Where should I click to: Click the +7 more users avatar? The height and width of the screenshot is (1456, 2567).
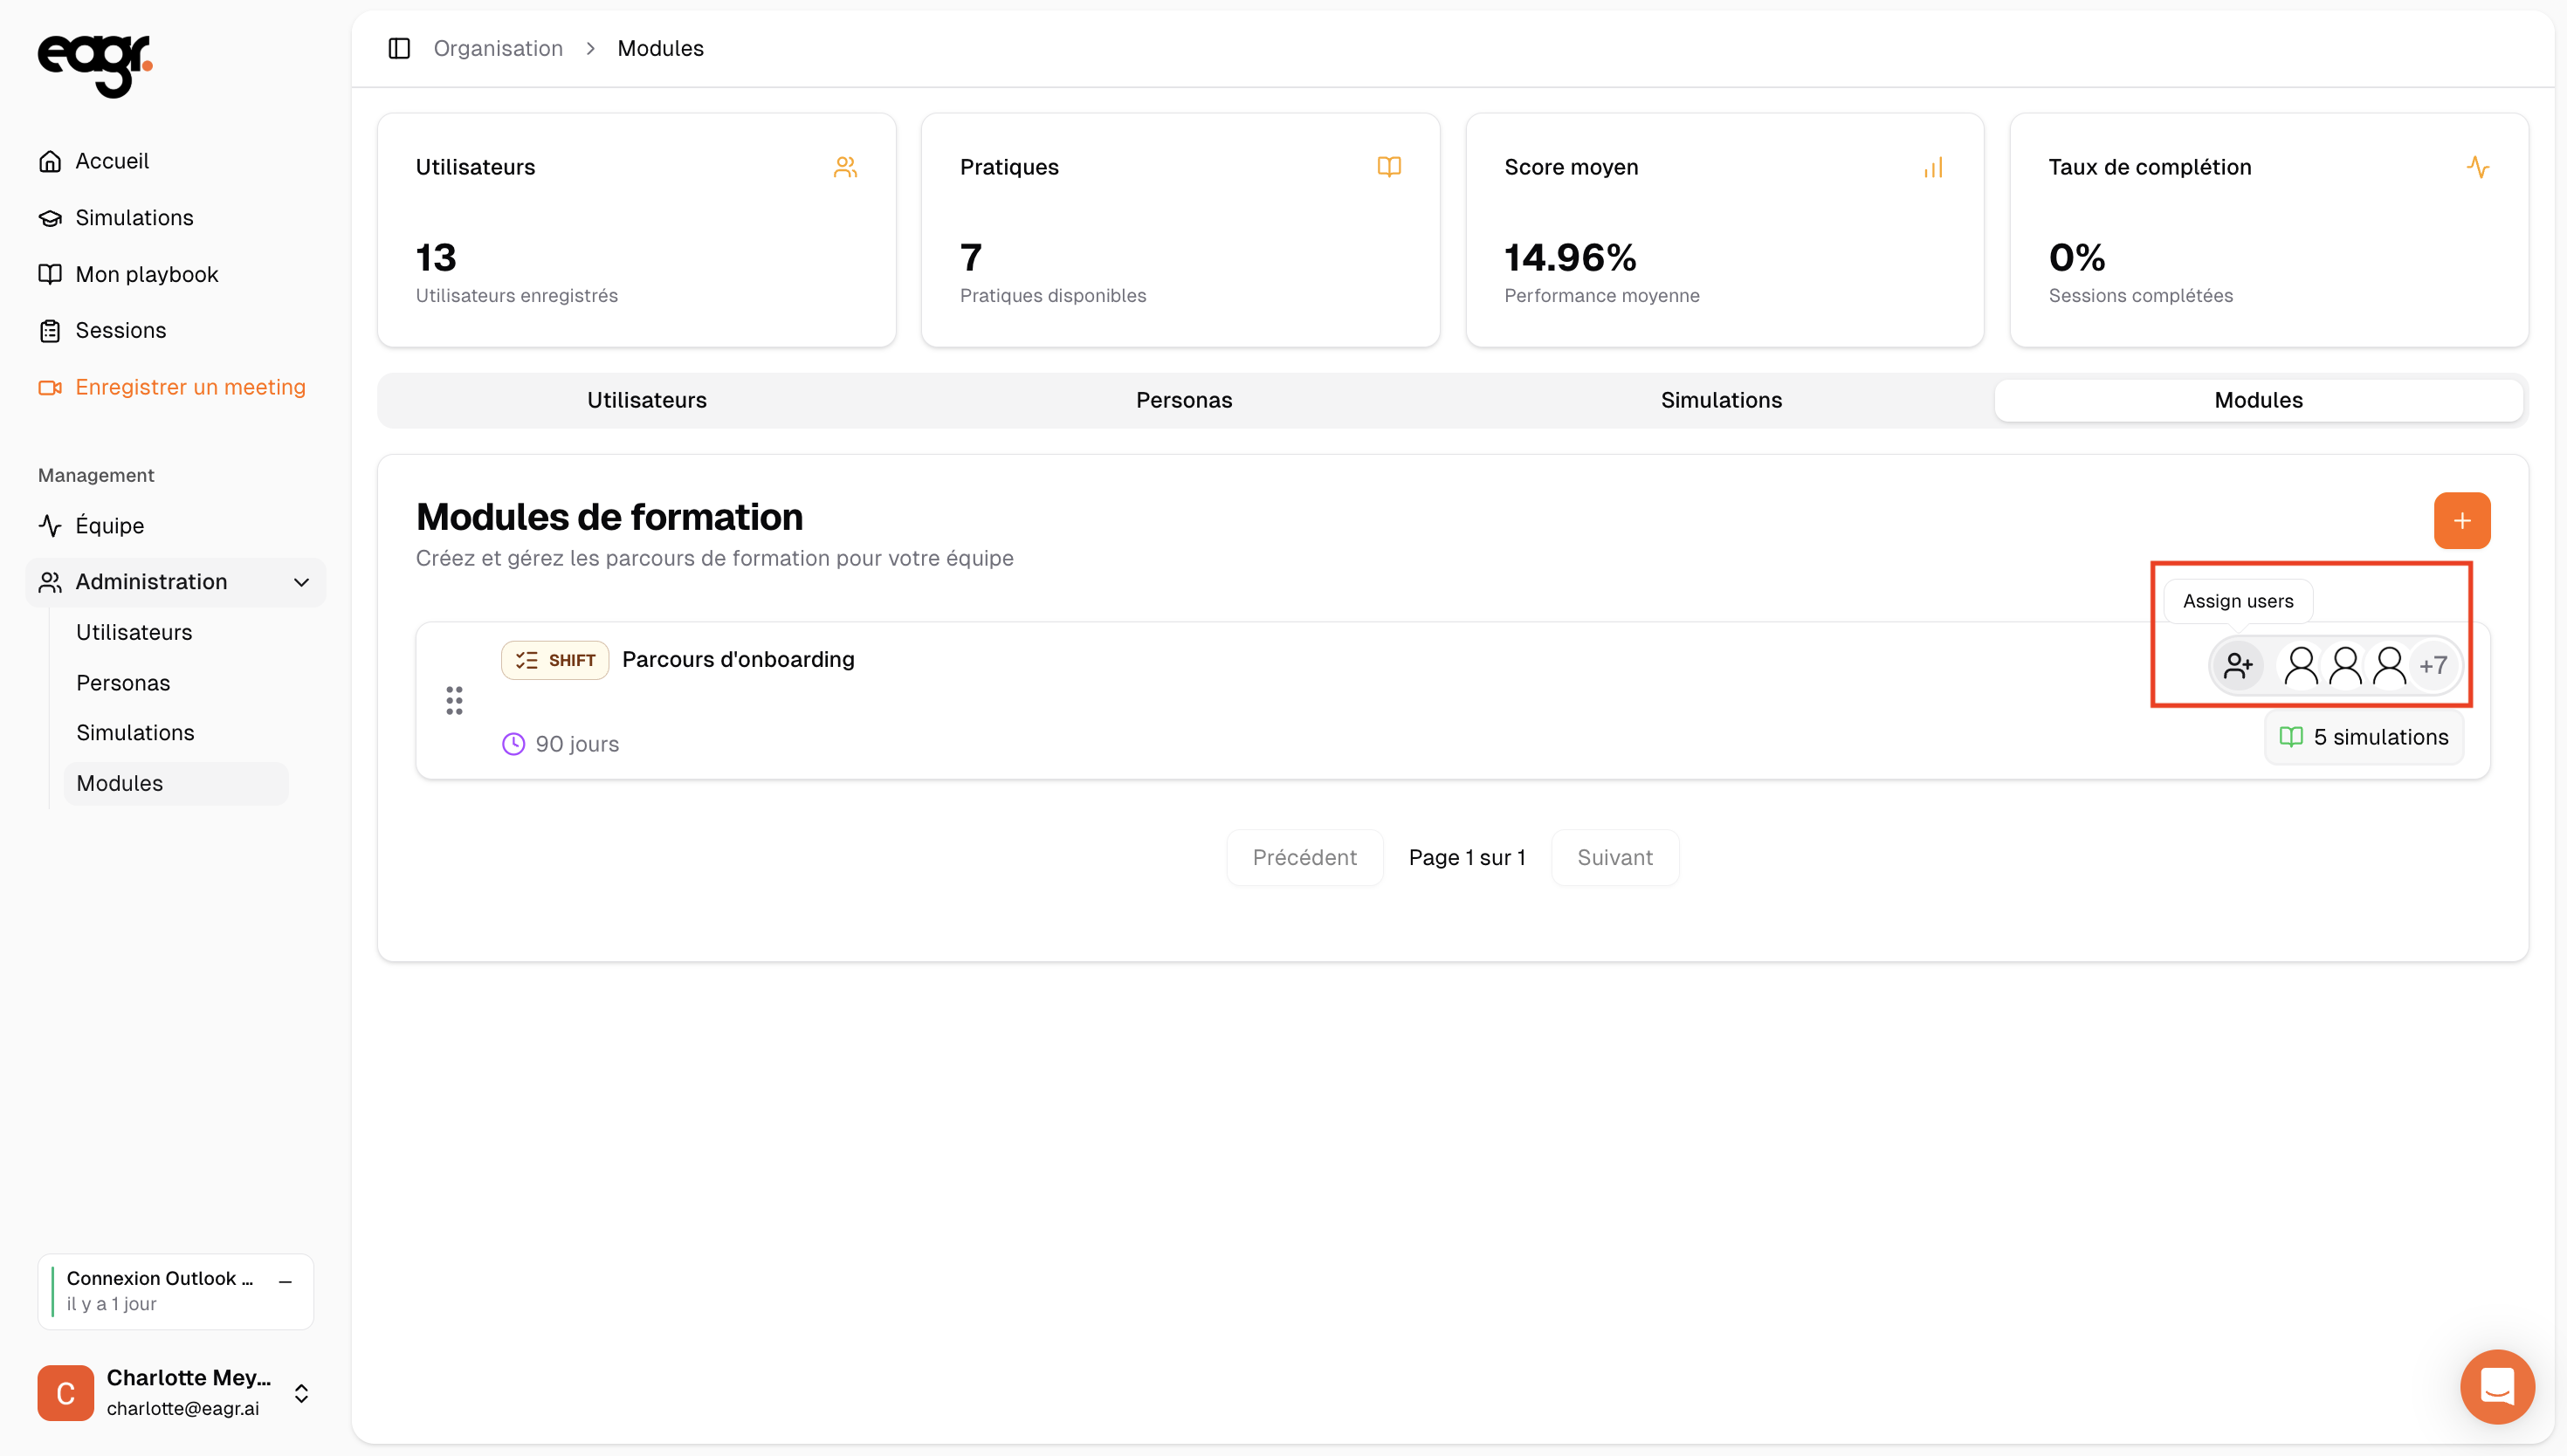(x=2433, y=665)
